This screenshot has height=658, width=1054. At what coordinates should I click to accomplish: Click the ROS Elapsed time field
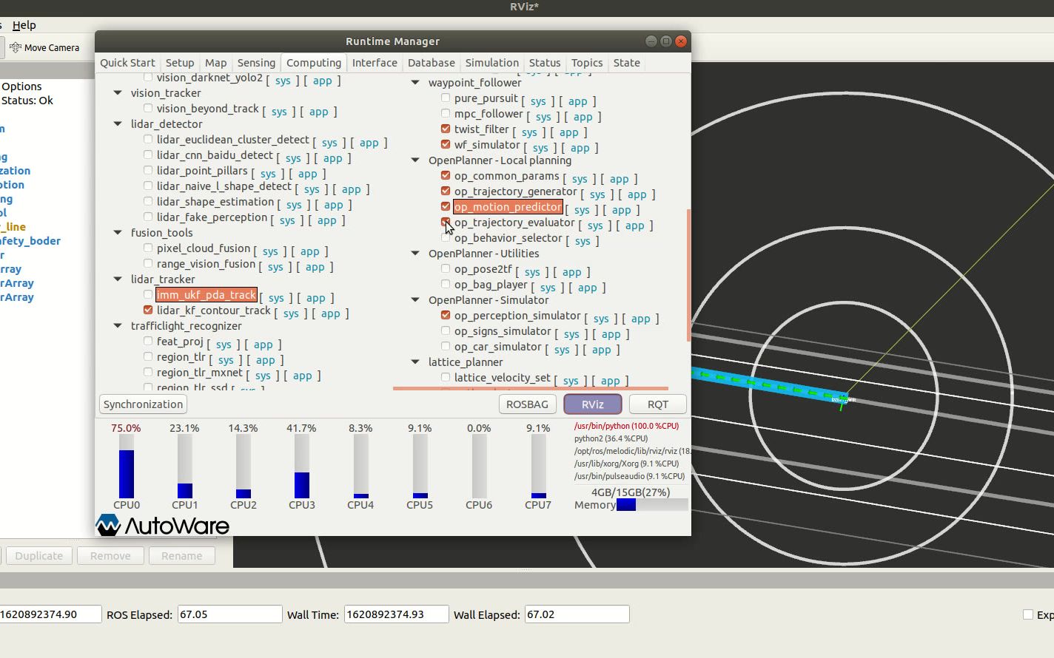[x=229, y=614]
